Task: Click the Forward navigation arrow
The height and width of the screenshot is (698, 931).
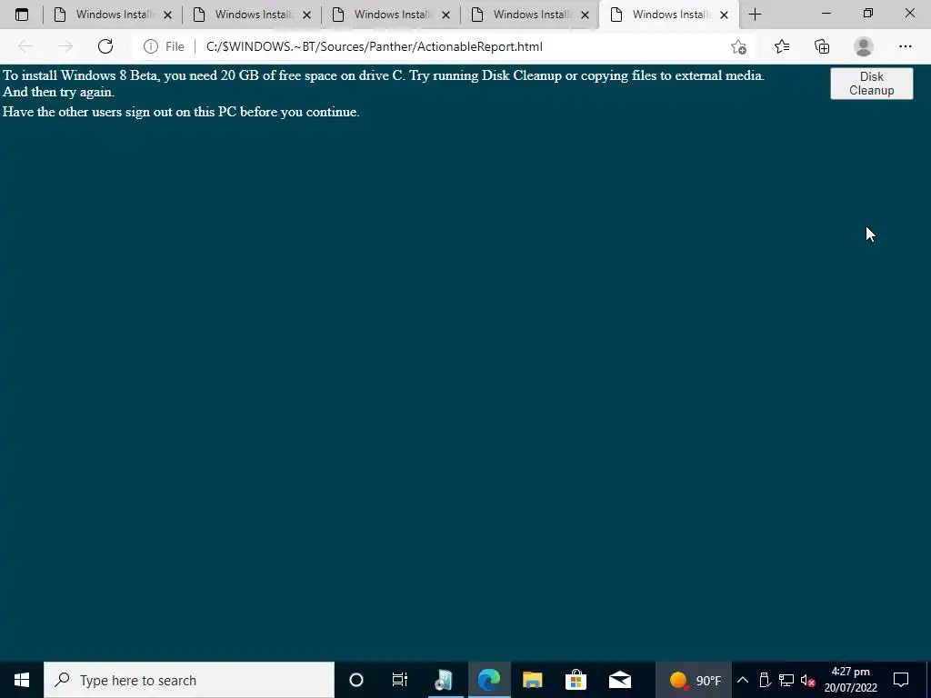Action: tap(65, 46)
